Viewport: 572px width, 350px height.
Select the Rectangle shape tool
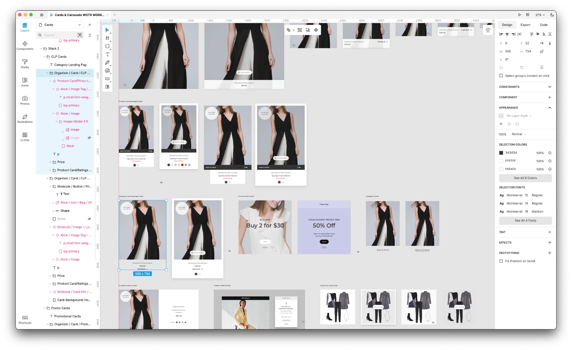coord(107,46)
